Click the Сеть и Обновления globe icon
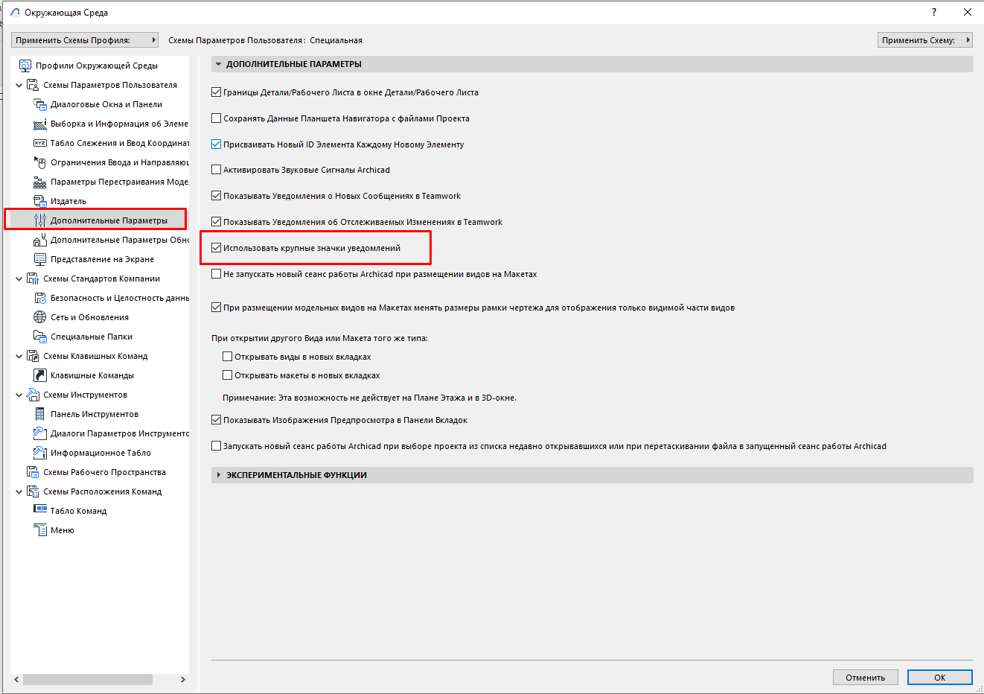The width and height of the screenshot is (984, 694). tap(40, 317)
